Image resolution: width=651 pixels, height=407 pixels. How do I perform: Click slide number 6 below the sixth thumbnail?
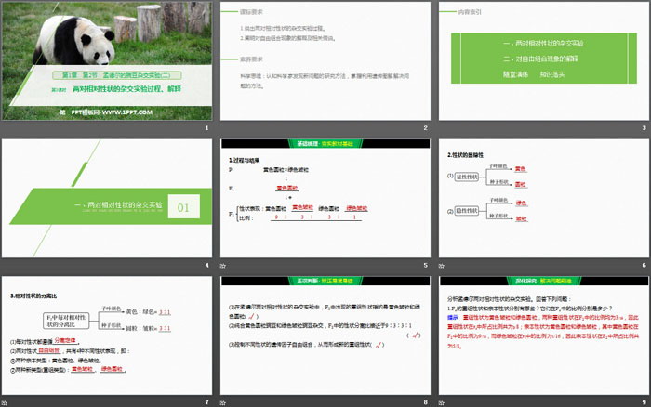[x=644, y=265]
